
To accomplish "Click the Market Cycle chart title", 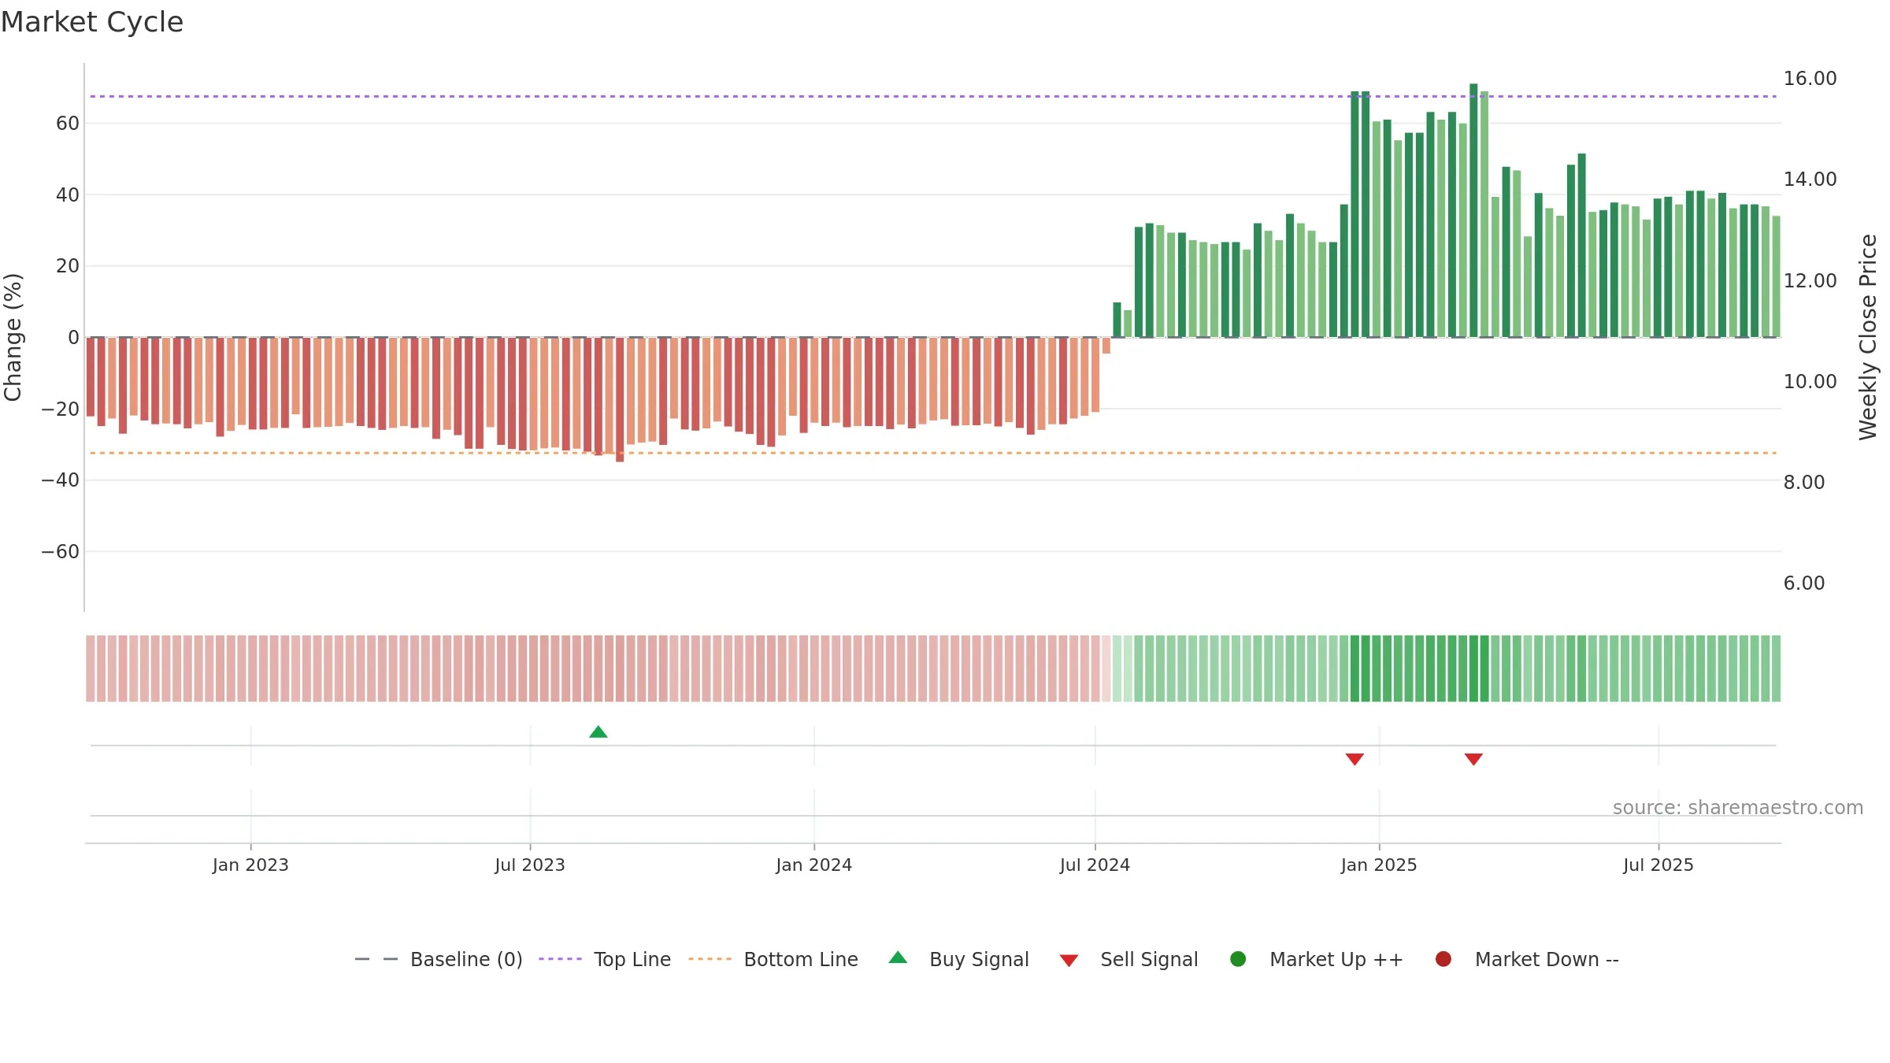I will 92,22.
